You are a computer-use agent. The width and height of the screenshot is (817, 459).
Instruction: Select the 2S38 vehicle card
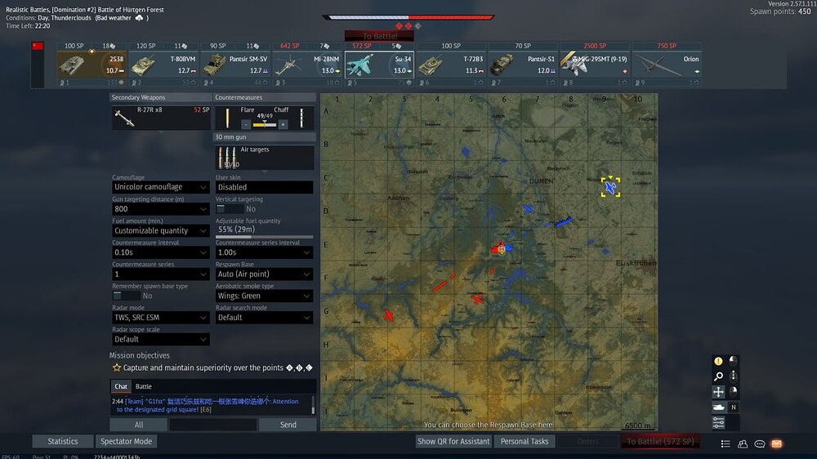[x=92, y=65]
